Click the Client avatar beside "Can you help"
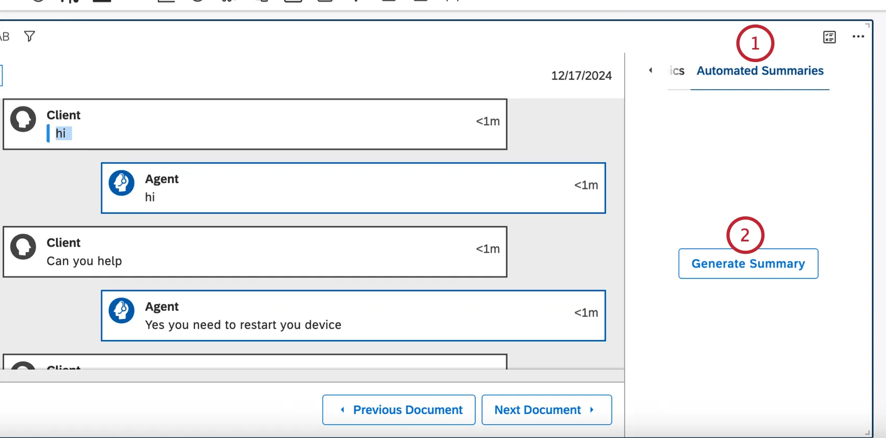This screenshot has height=438, width=886. pyautogui.click(x=23, y=247)
